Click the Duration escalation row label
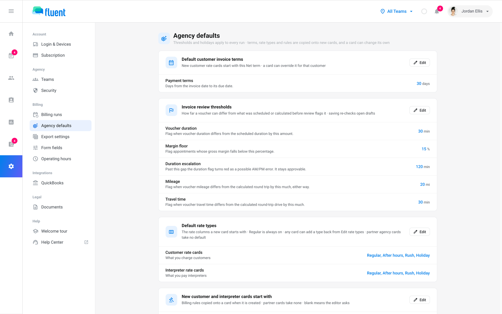Image resolution: width=502 pixels, height=314 pixels. coord(183,164)
